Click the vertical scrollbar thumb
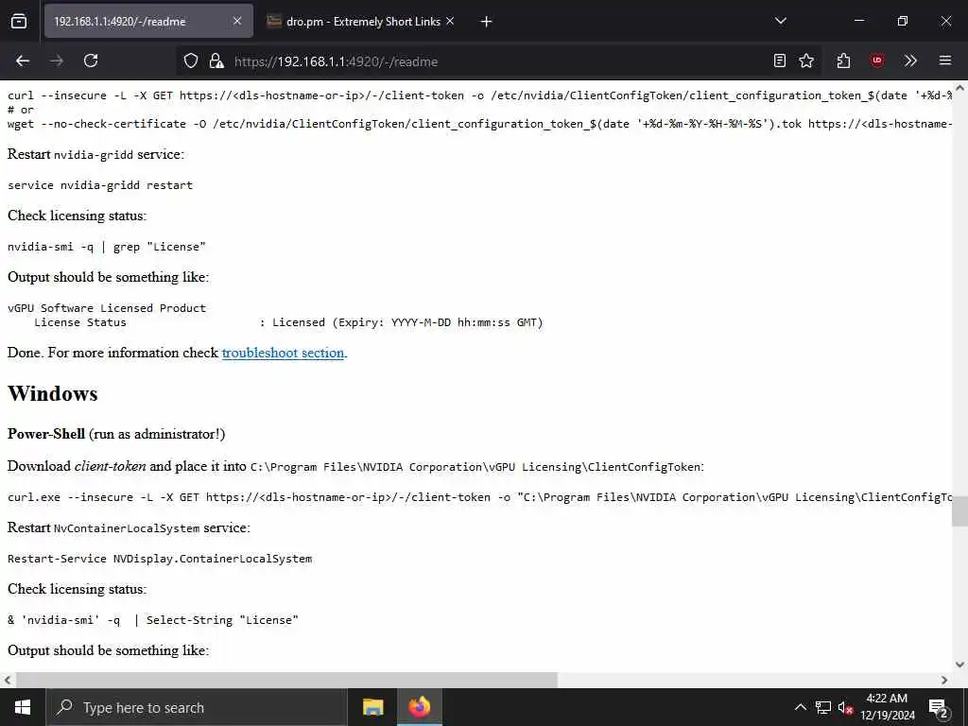The width and height of the screenshot is (968, 726). 959,510
